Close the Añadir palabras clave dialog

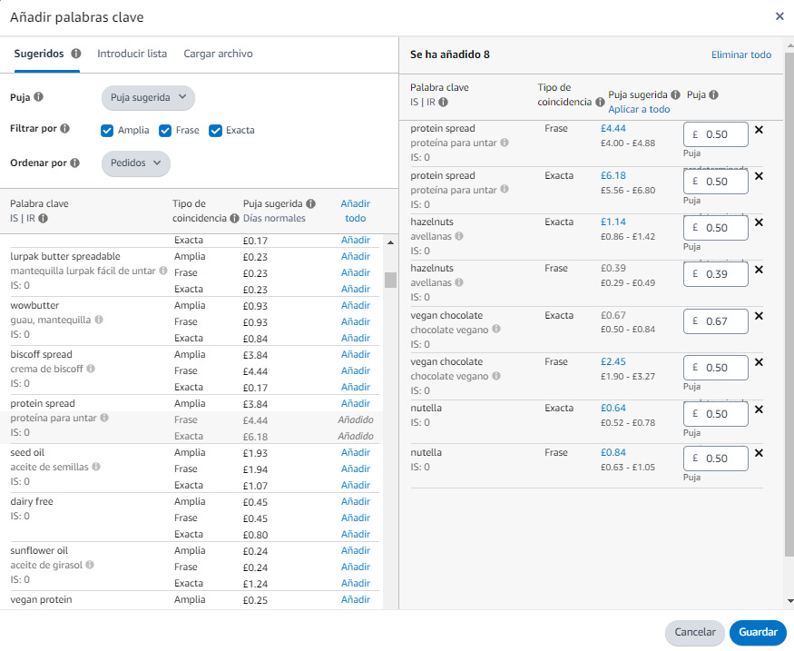(x=779, y=16)
